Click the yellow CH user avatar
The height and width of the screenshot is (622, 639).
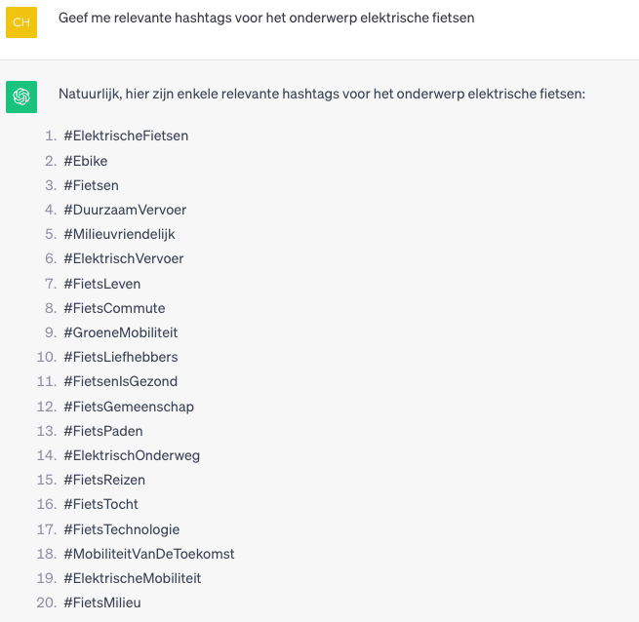[21, 21]
